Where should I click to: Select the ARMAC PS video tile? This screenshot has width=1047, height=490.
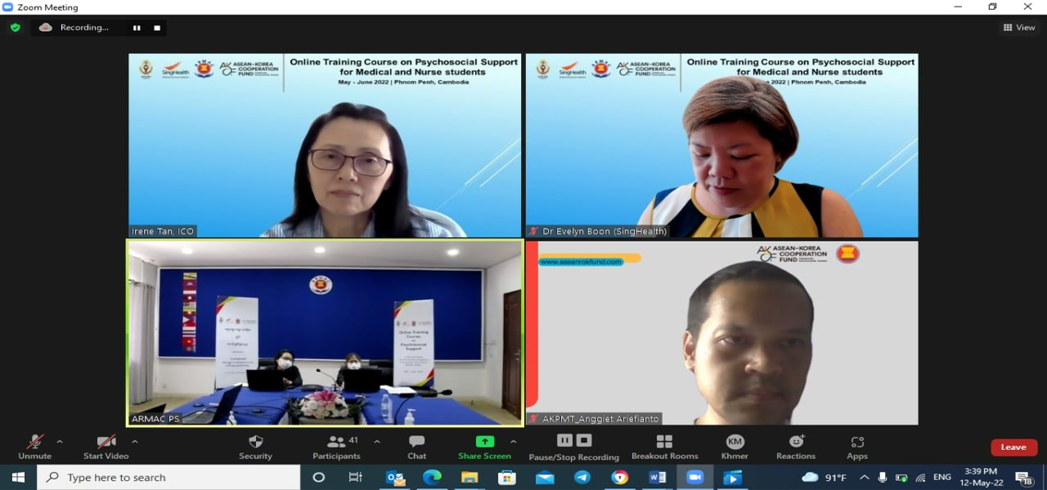(325, 332)
